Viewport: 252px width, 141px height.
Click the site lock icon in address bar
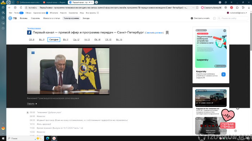(x=26, y=8)
